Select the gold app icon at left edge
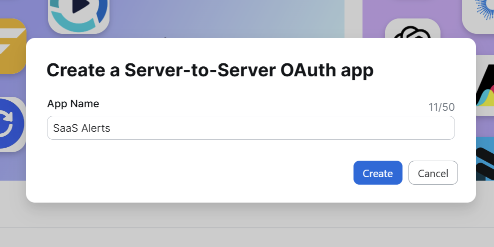494x247 pixels. pyautogui.click(x=12, y=46)
